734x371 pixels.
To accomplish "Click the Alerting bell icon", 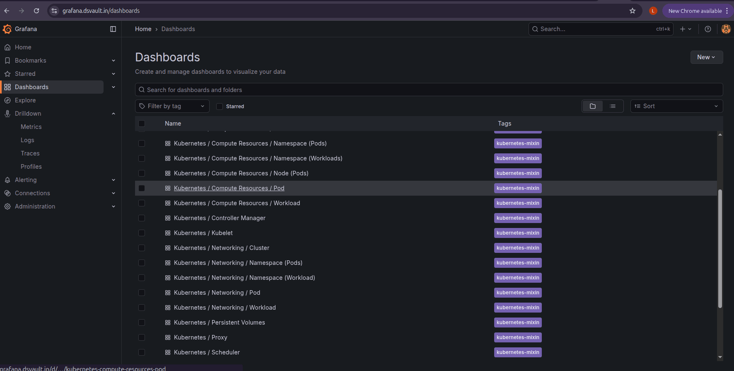I will click(x=7, y=180).
